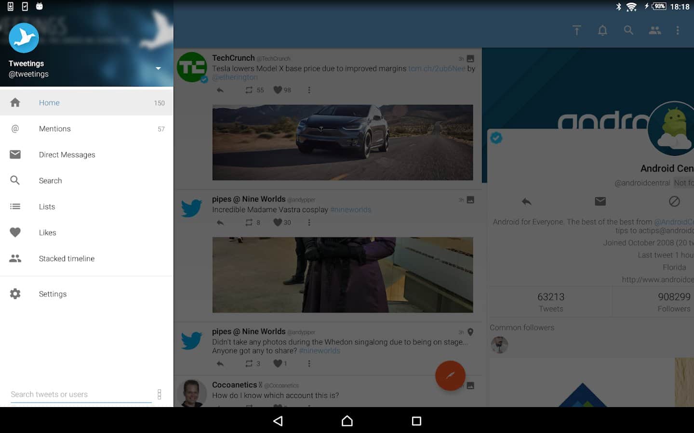Reply to the TechCrunch tweet
Image resolution: width=694 pixels, height=433 pixels.
220,90
